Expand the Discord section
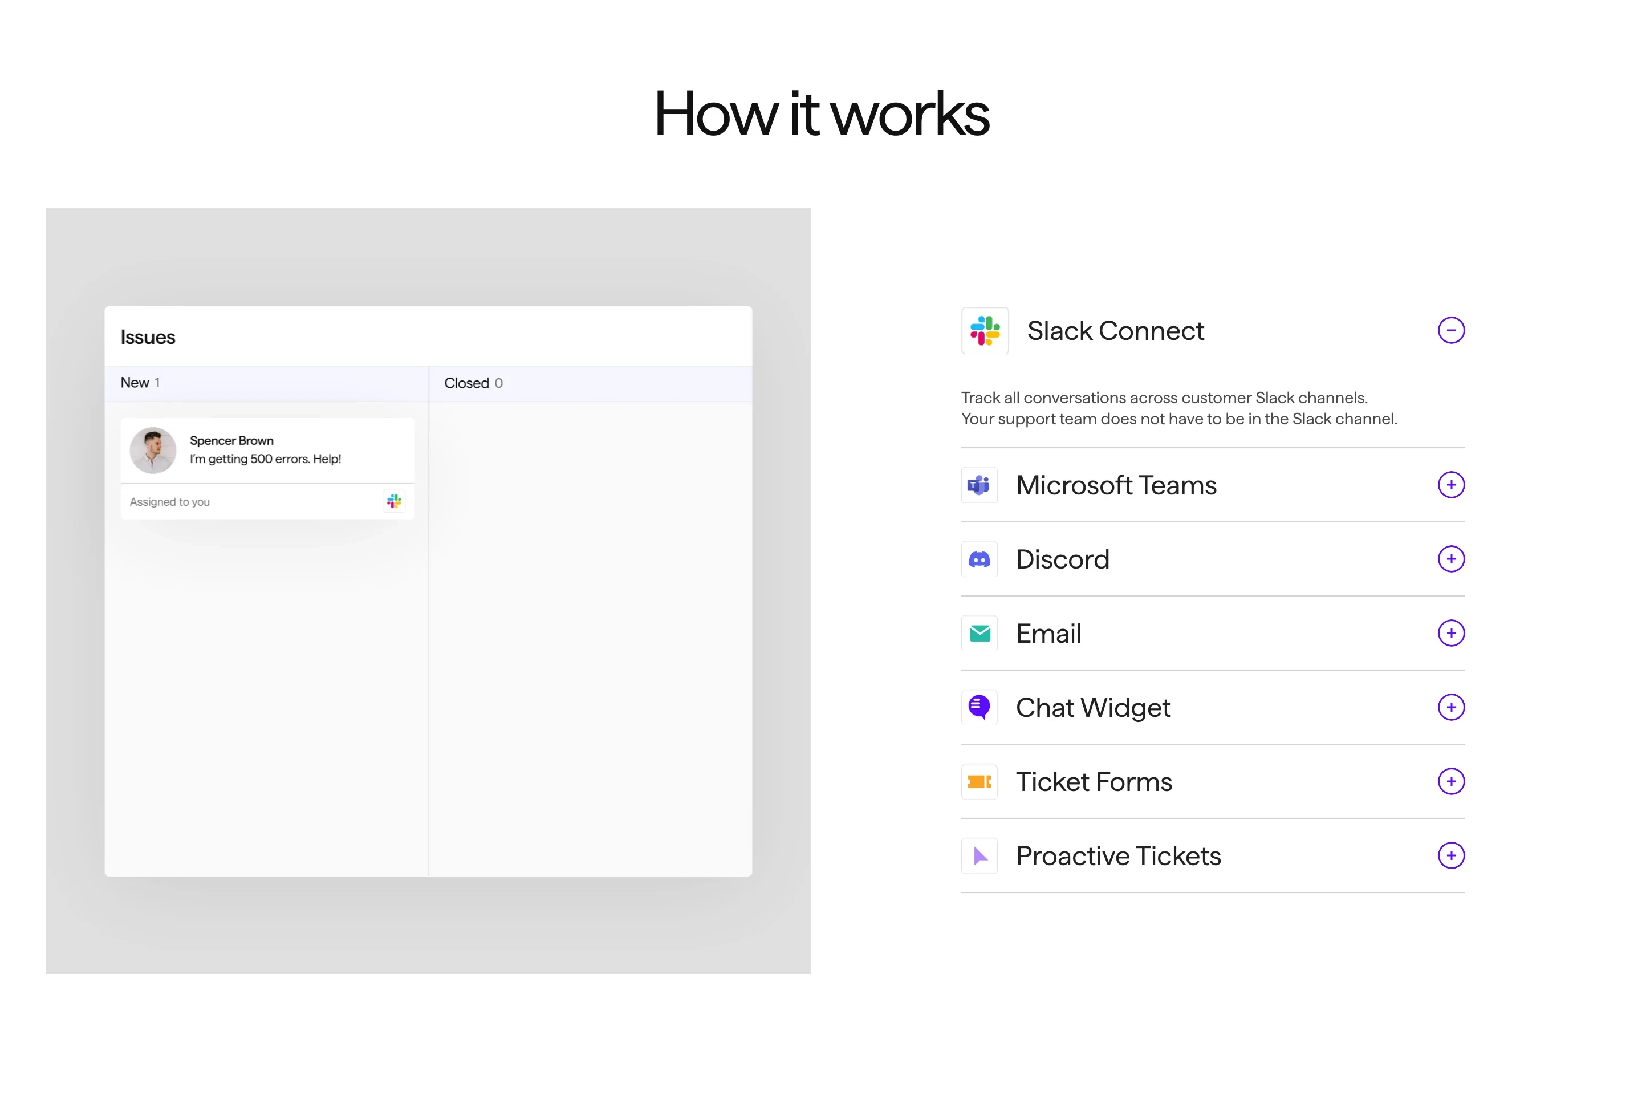Viewport: 1642px width, 1103px height. click(1450, 559)
